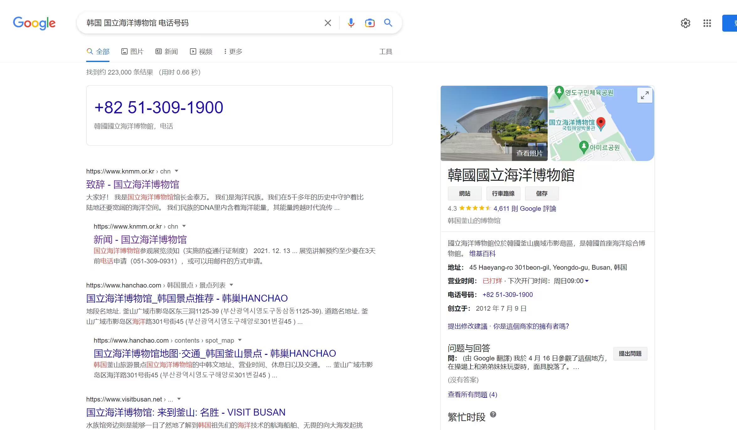Click the 问题与回答 section heading
This screenshot has height=430, width=737.
[469, 348]
